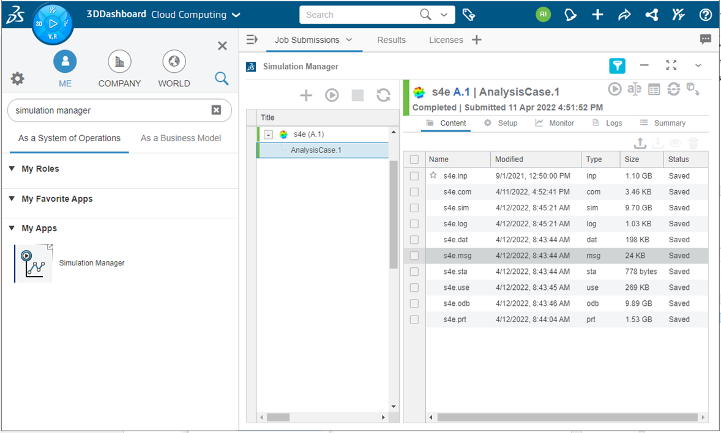Screen dimensions: 721x433
Task: Check the box for s4e.inp file
Action: 414,176
